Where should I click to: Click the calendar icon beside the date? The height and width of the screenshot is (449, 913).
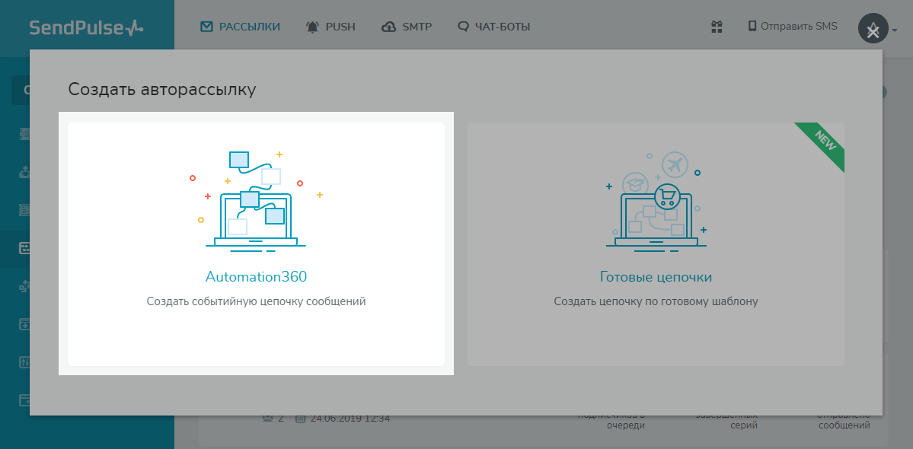click(x=301, y=418)
